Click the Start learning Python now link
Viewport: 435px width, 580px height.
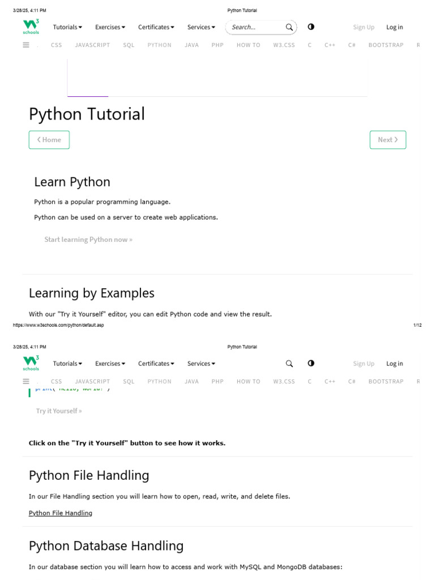[x=88, y=240]
